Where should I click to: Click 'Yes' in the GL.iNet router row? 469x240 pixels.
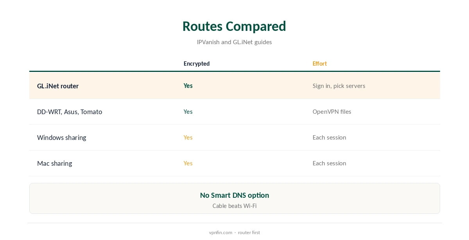tap(188, 86)
